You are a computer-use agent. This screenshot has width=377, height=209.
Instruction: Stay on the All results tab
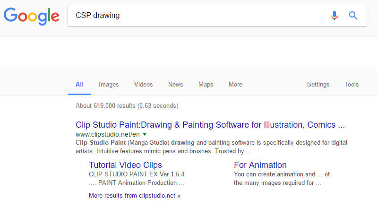coord(79,85)
